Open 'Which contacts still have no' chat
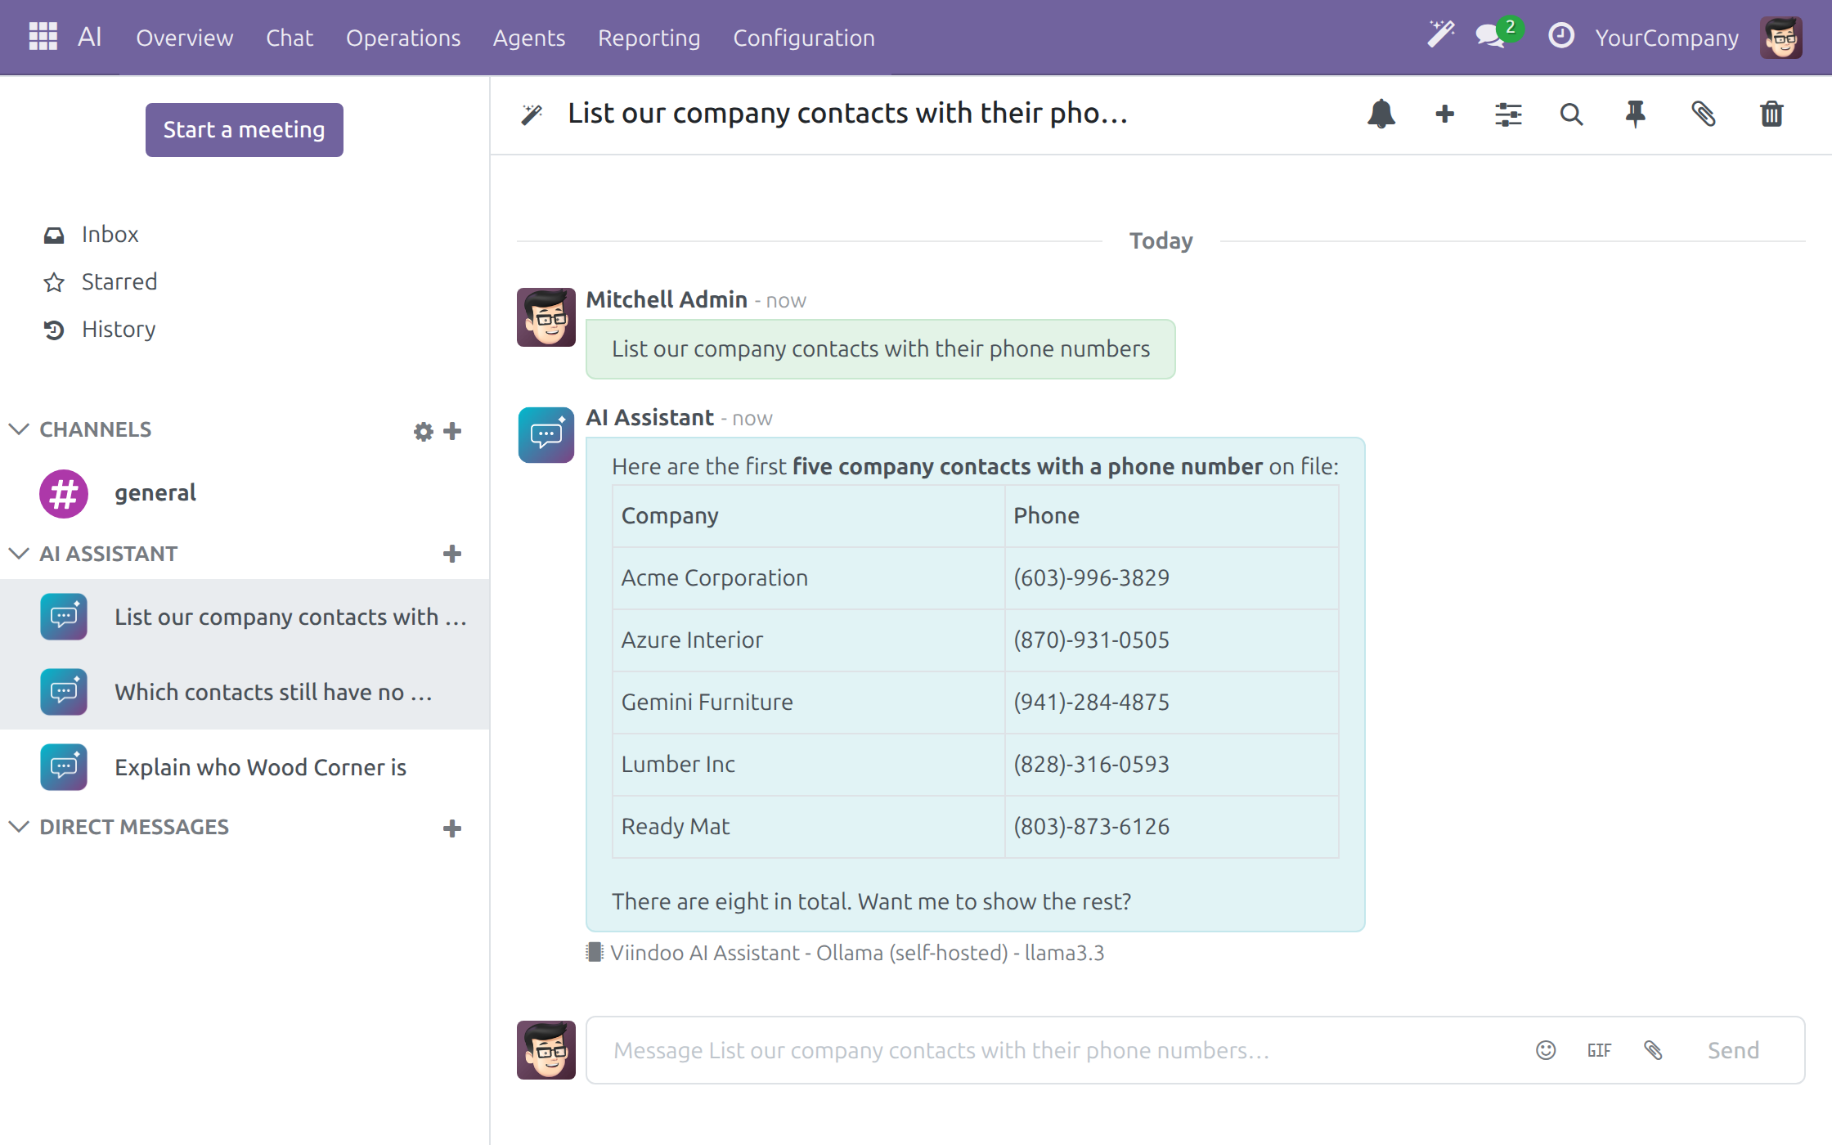 [x=245, y=692]
